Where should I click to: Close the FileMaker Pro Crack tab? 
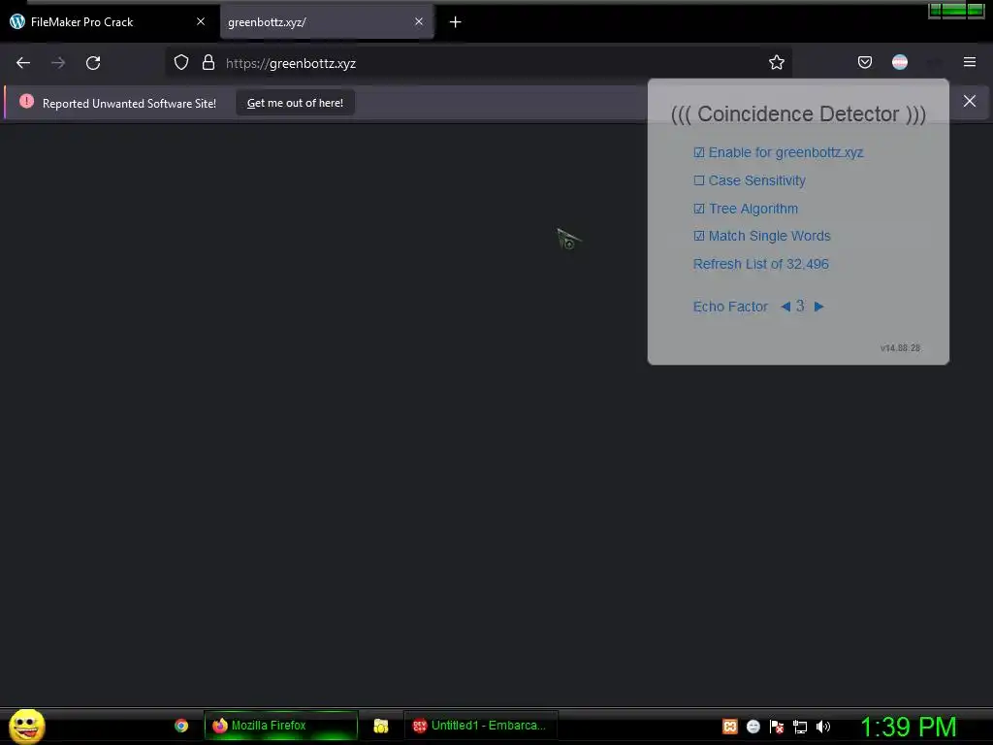201,21
